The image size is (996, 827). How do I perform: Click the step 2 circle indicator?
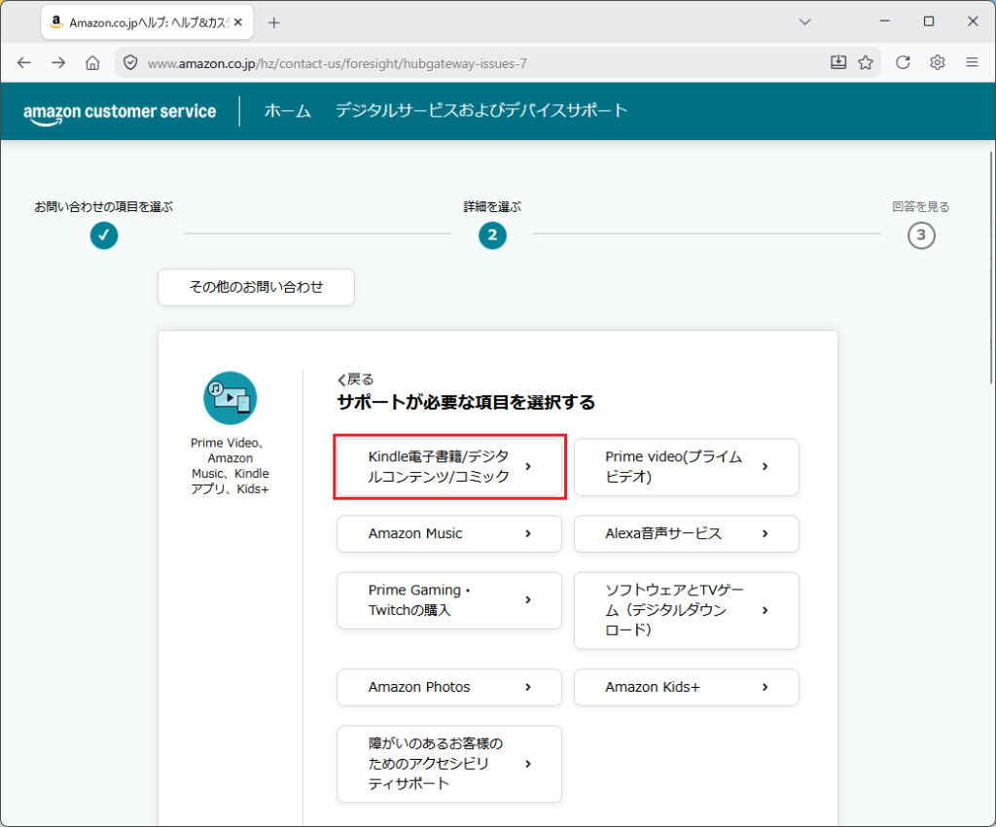pyautogui.click(x=492, y=235)
